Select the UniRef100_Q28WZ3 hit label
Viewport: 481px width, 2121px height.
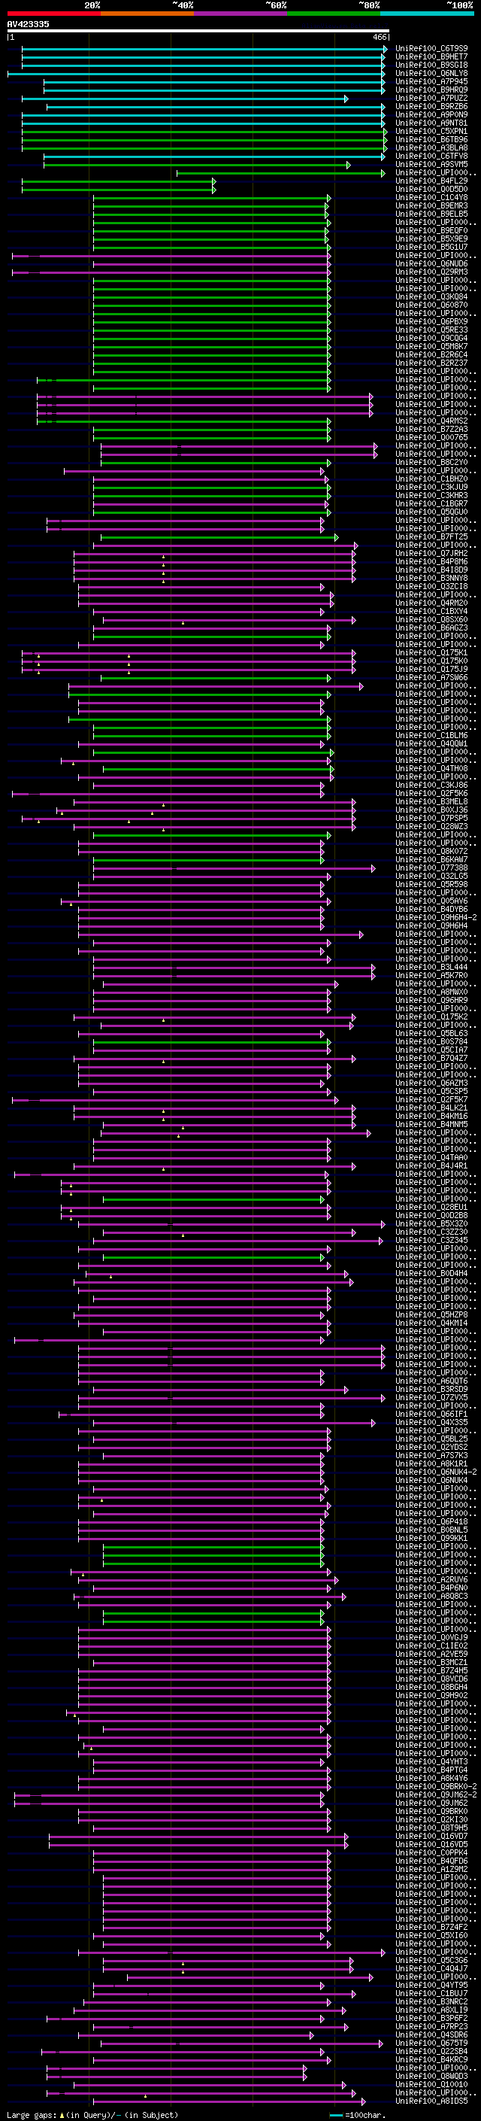click(431, 828)
